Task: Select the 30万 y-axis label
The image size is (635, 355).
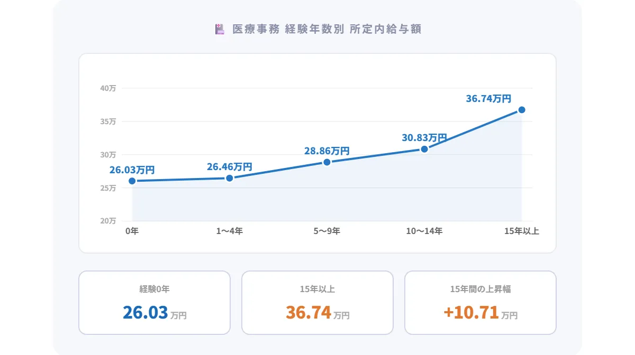Action: tap(108, 155)
